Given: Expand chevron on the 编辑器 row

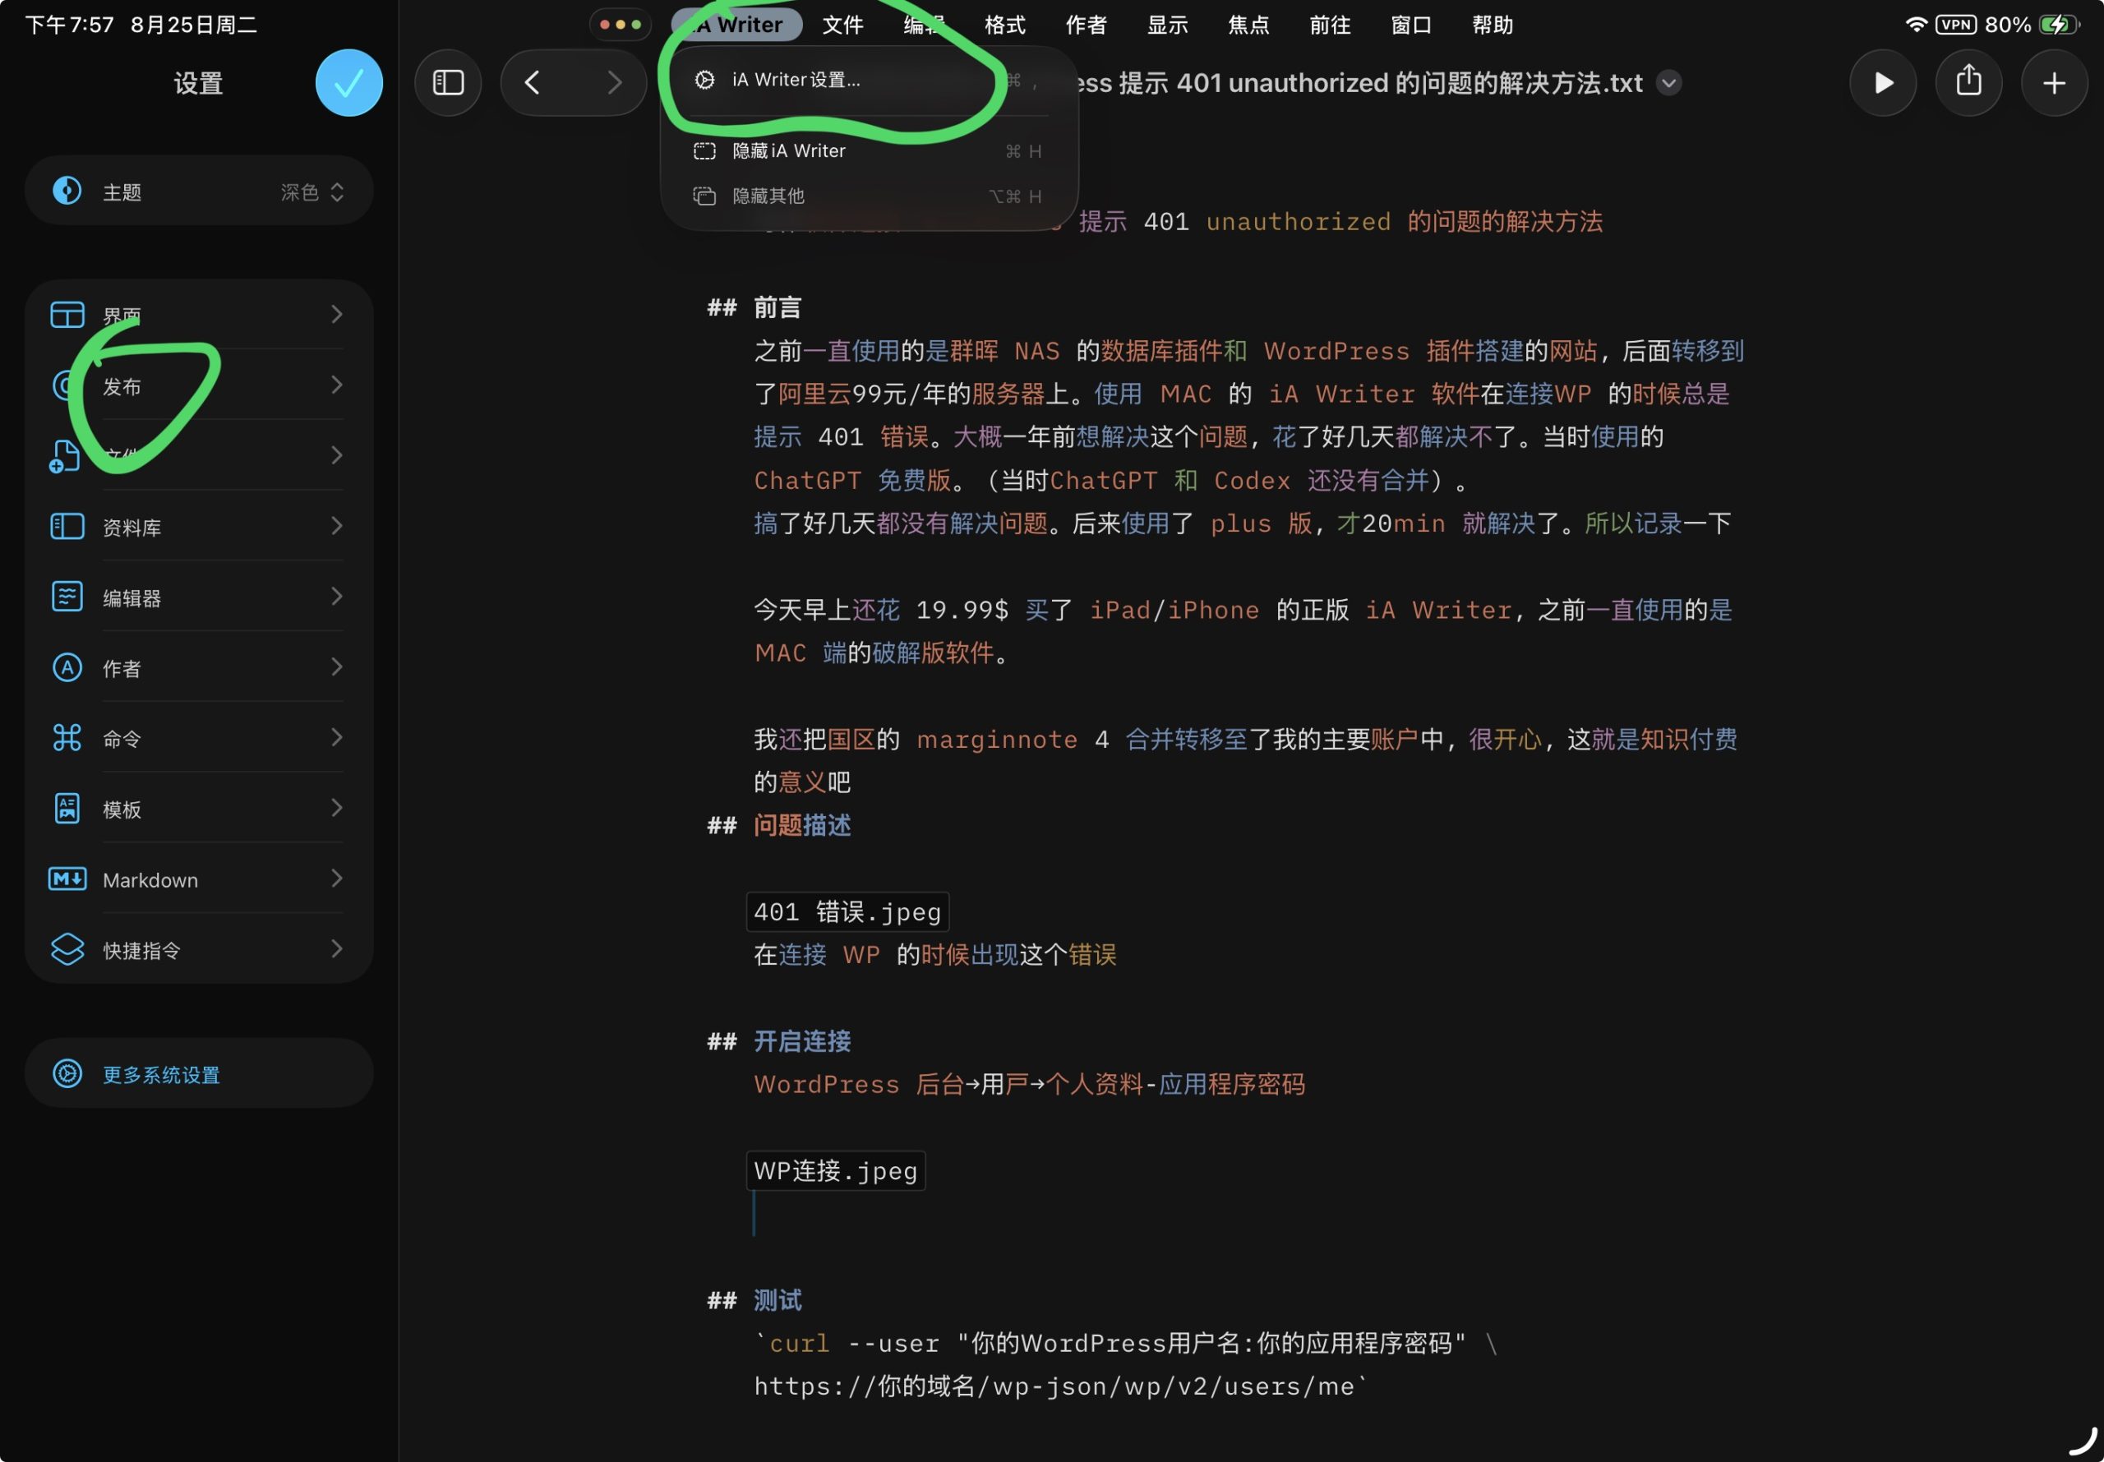Looking at the screenshot, I should (337, 597).
